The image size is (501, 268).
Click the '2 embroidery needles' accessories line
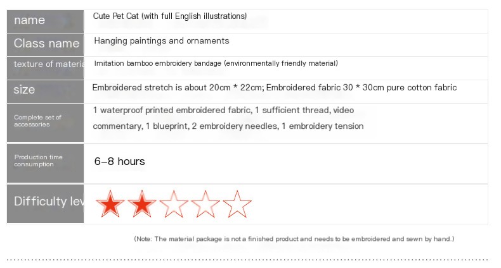pyautogui.click(x=228, y=126)
